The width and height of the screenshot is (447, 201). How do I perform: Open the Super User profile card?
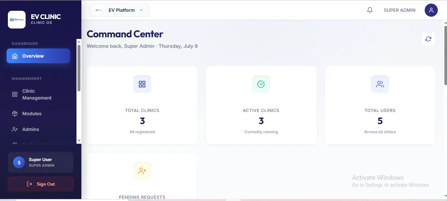[x=41, y=162]
